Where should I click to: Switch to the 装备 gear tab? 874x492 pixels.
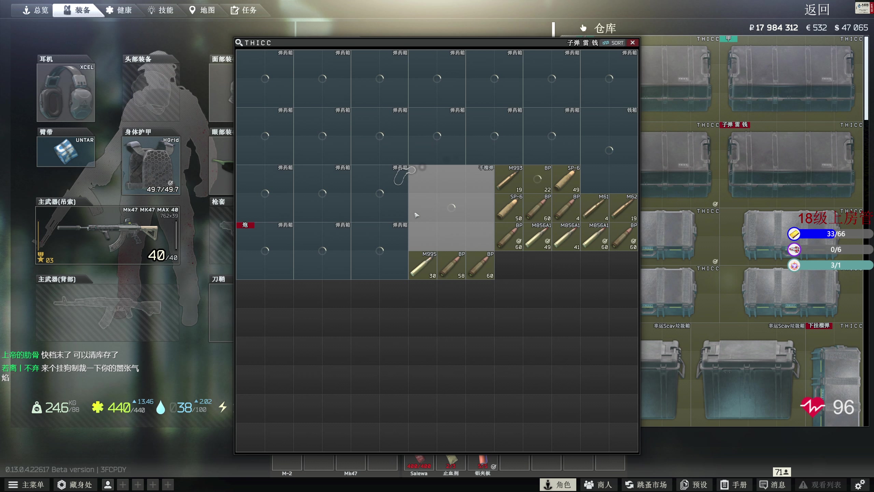pyautogui.click(x=77, y=10)
